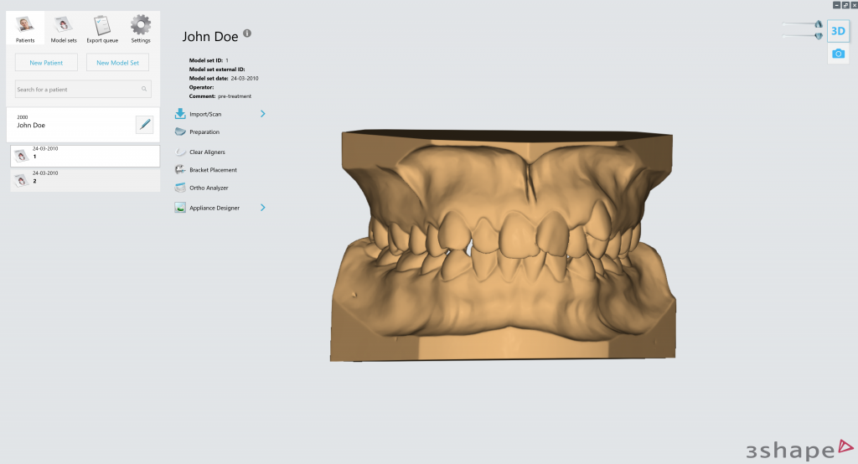858x464 pixels.
Task: Take a snapshot with the camera icon
Action: [x=838, y=54]
